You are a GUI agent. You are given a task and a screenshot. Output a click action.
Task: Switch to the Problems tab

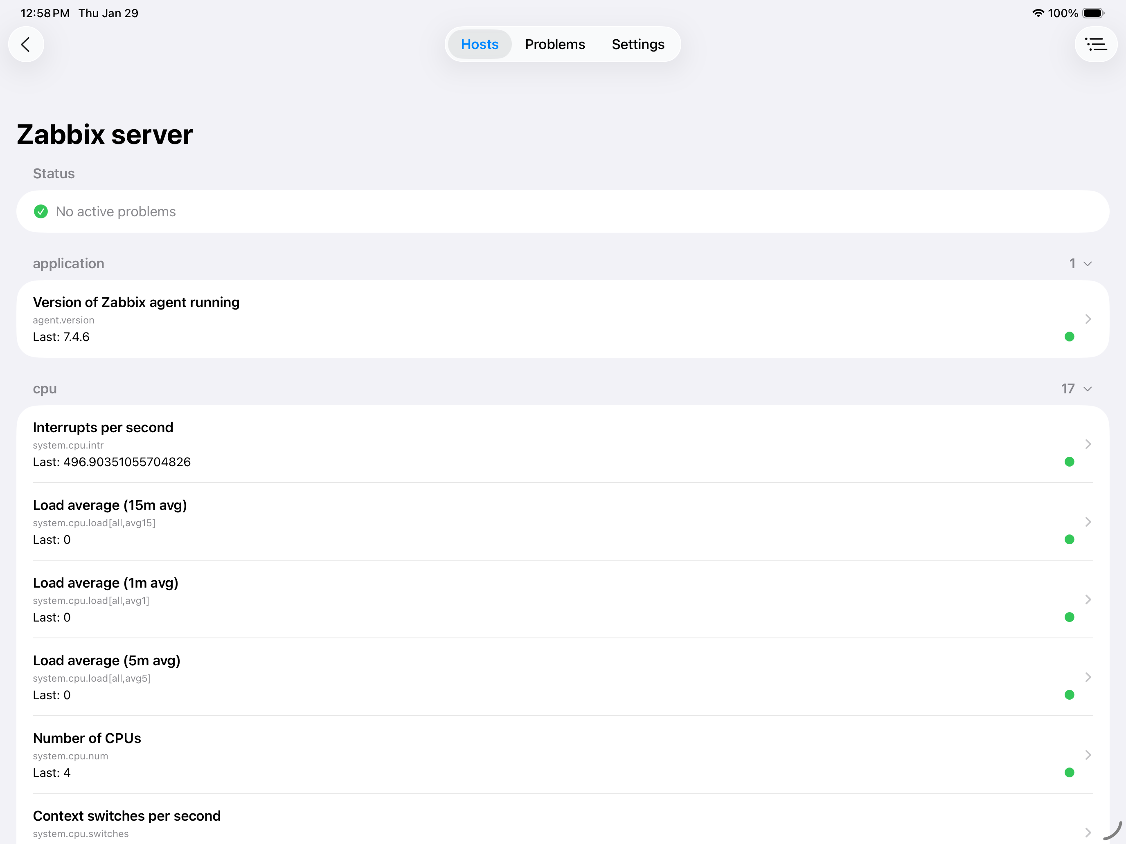click(x=555, y=44)
